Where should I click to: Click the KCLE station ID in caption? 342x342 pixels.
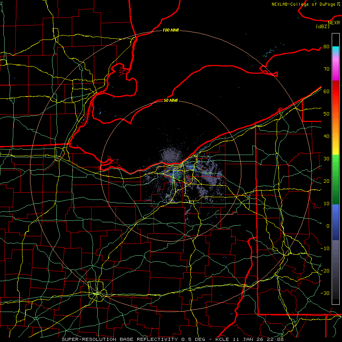222,339
